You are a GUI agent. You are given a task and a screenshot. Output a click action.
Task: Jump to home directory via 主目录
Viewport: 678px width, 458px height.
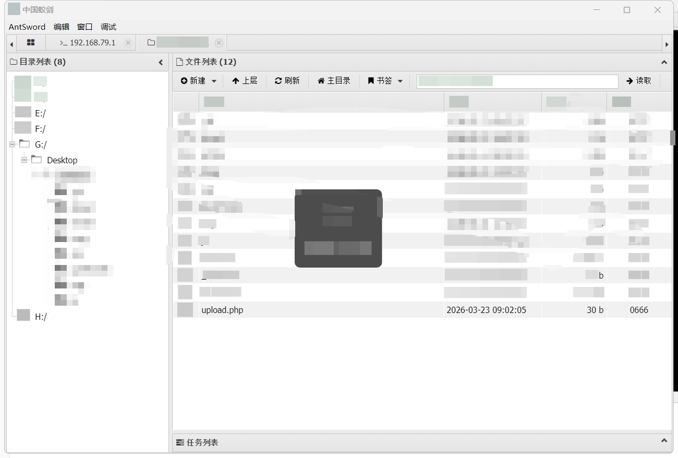point(334,81)
